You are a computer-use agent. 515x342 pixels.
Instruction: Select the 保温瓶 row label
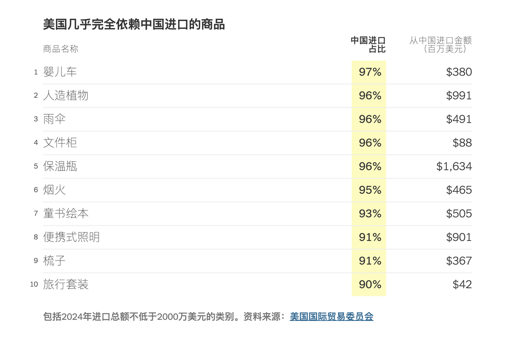[60, 166]
